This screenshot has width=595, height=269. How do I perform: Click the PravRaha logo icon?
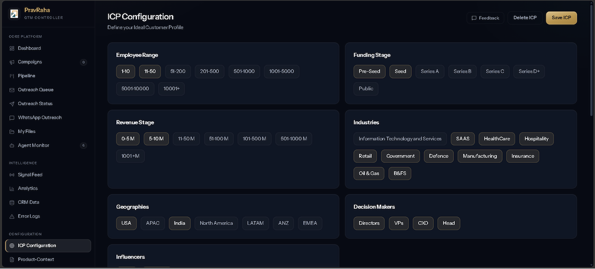tap(14, 14)
